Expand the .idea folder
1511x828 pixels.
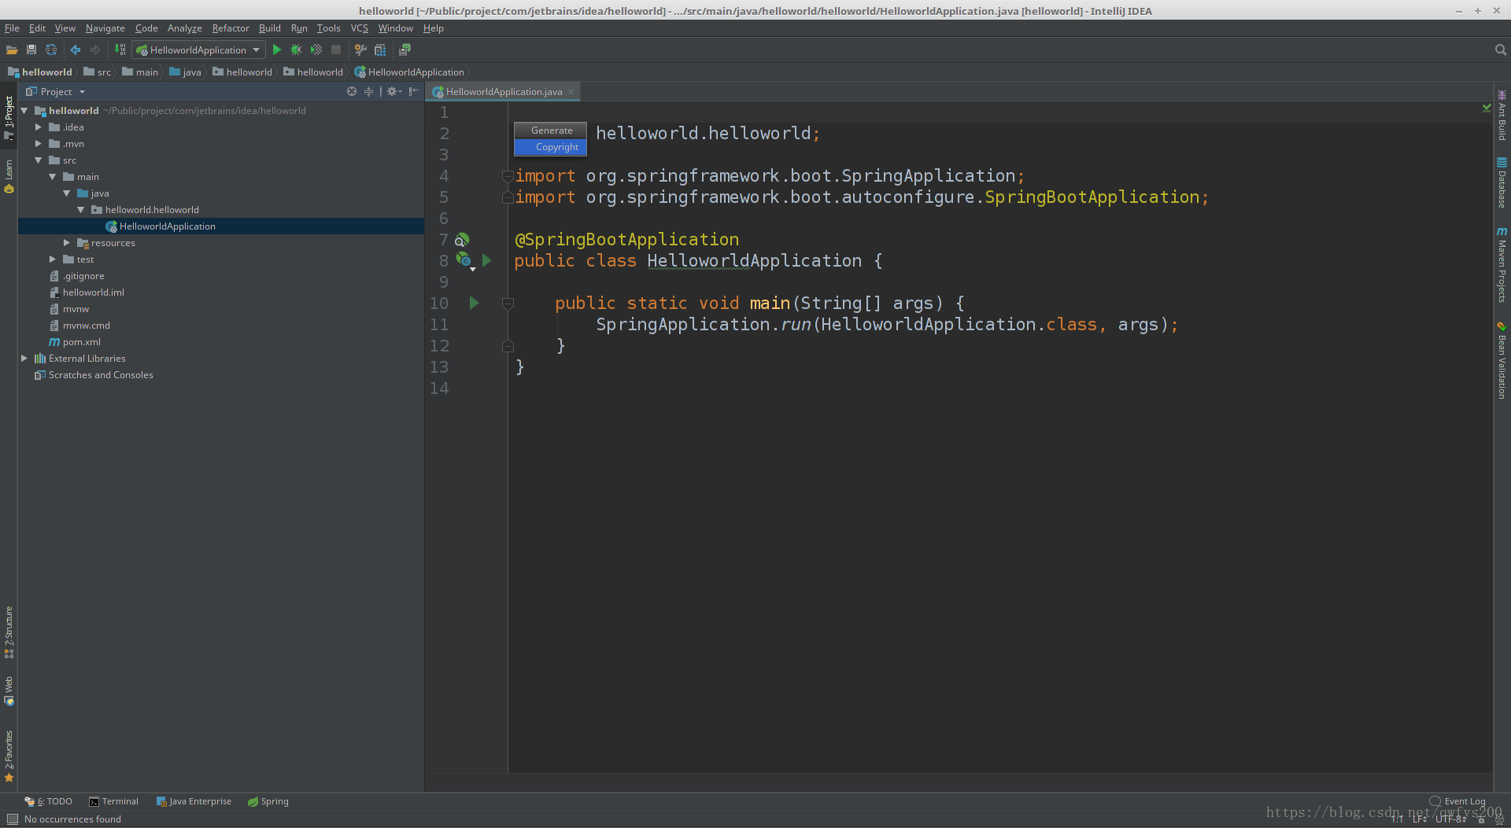38,127
